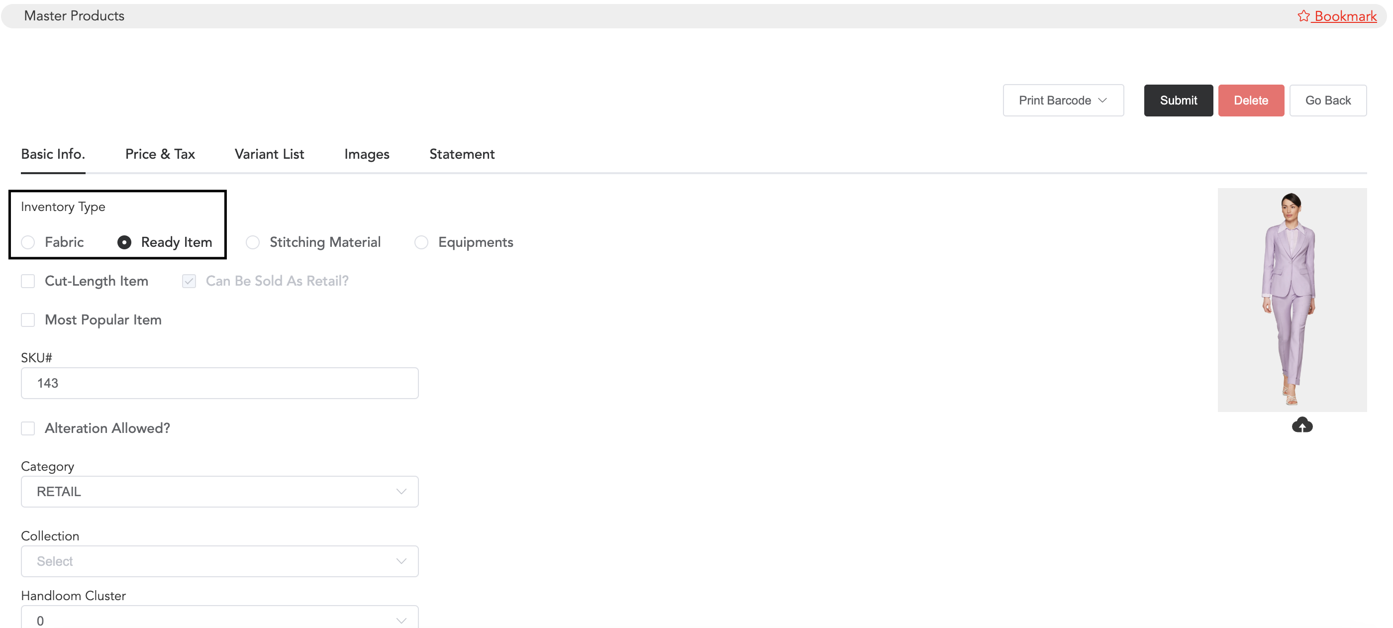
Task: Choose Stitching Material inventory type
Action: pos(253,242)
